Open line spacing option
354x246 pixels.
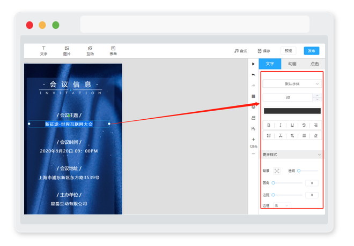269,135
